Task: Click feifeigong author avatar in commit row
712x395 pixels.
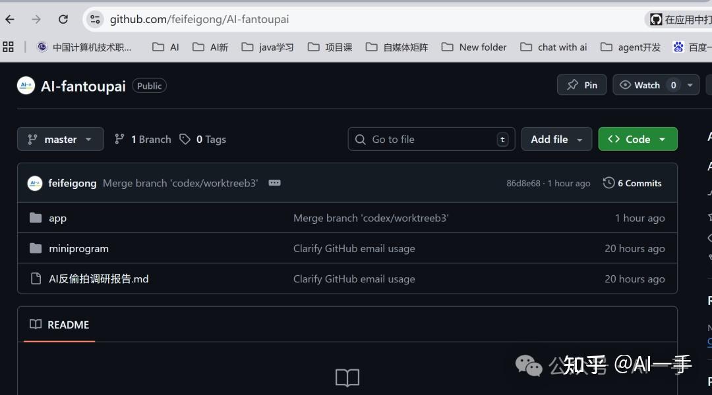Action: pos(35,183)
